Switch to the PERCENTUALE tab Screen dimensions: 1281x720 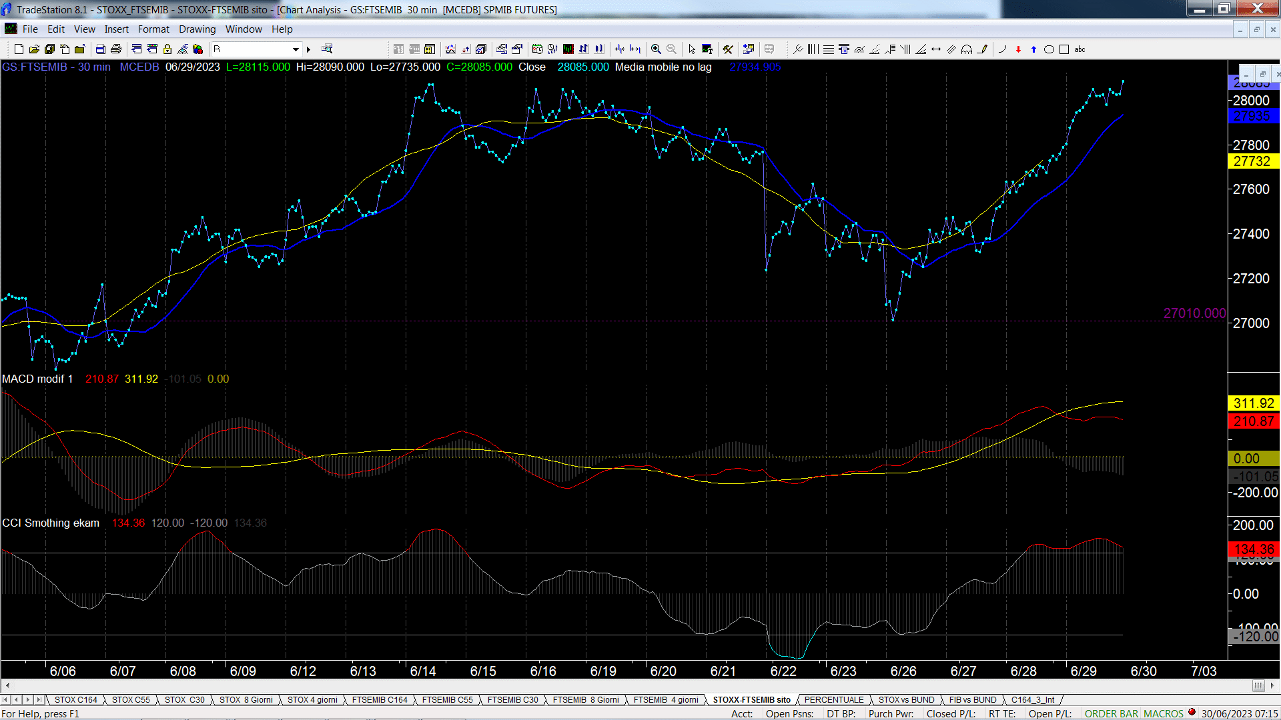[833, 699]
